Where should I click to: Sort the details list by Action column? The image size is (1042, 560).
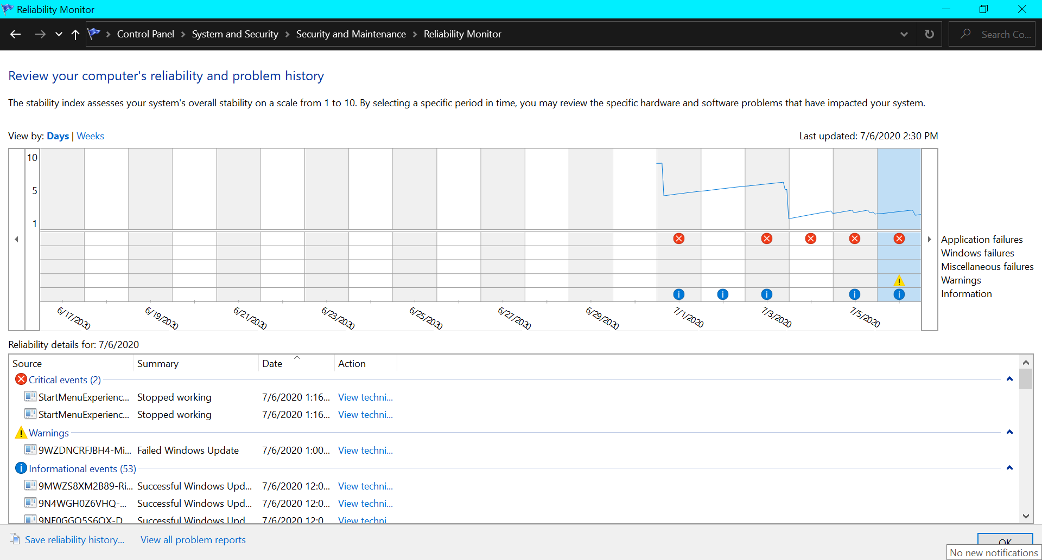[366, 364]
